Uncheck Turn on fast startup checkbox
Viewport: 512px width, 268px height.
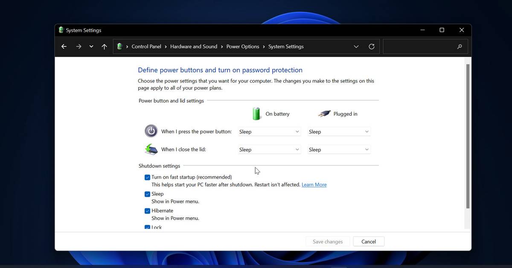pos(147,177)
